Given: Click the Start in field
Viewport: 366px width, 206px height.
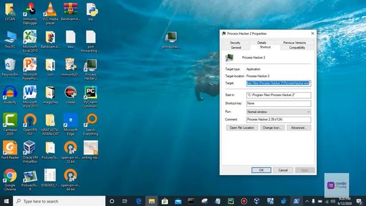Looking at the screenshot, I should pos(279,95).
